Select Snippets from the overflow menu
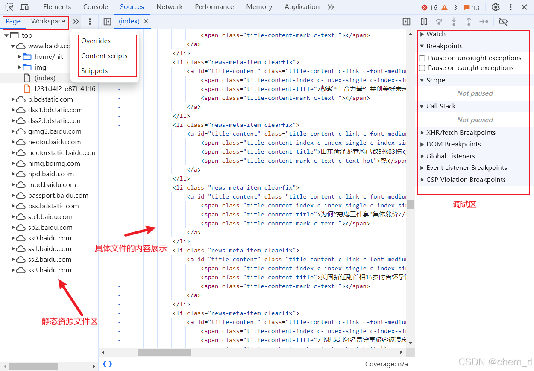 pos(94,71)
